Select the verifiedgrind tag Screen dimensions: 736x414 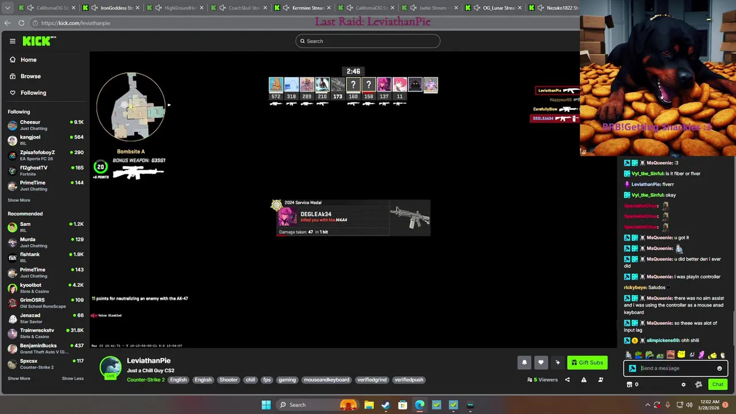pos(371,379)
